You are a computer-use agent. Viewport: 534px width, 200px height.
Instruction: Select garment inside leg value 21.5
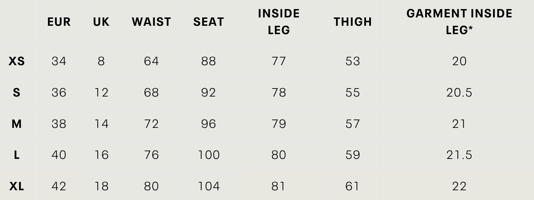[x=459, y=155]
